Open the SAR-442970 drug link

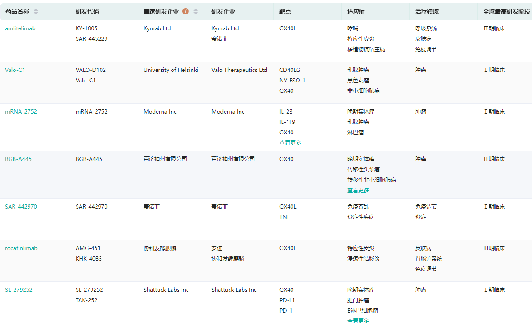coord(21,207)
